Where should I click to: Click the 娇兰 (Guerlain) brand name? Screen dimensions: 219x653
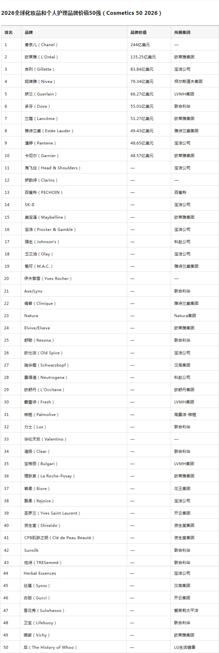[41, 94]
